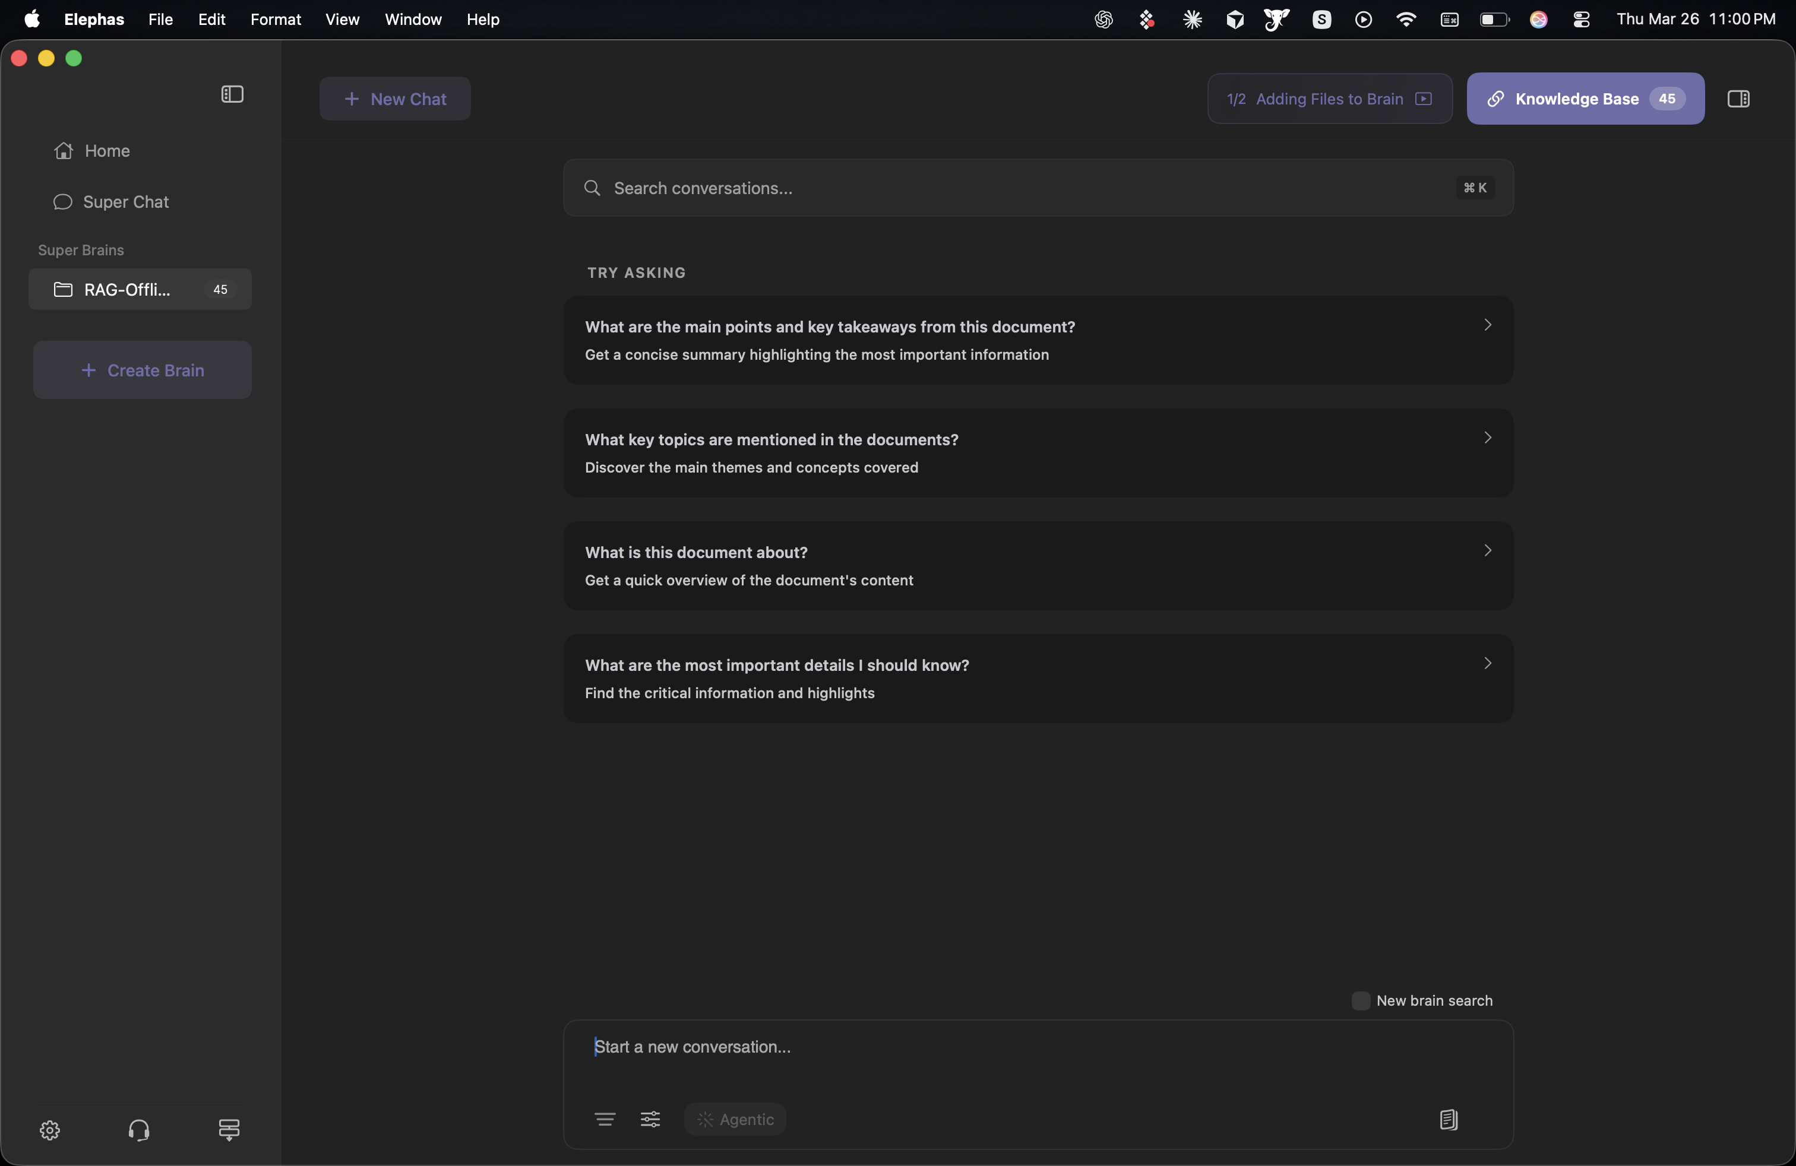
Task: Click the document copy icon in chat box
Action: 1448,1119
